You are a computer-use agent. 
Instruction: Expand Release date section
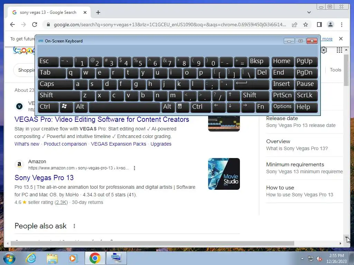(x=305, y=122)
